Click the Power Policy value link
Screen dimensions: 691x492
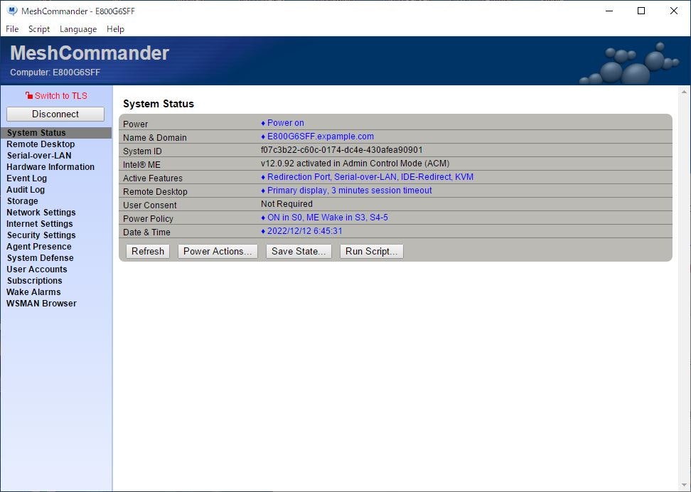coord(328,218)
